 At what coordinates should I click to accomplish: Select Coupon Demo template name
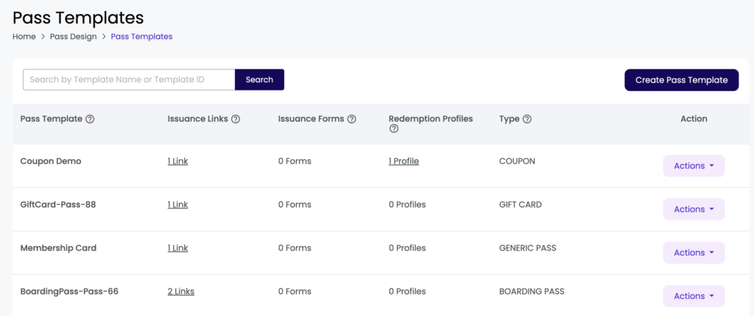click(51, 161)
